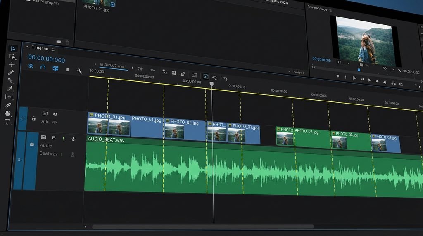
Task: Toggle the Audio track padlock
Action: click(32, 144)
